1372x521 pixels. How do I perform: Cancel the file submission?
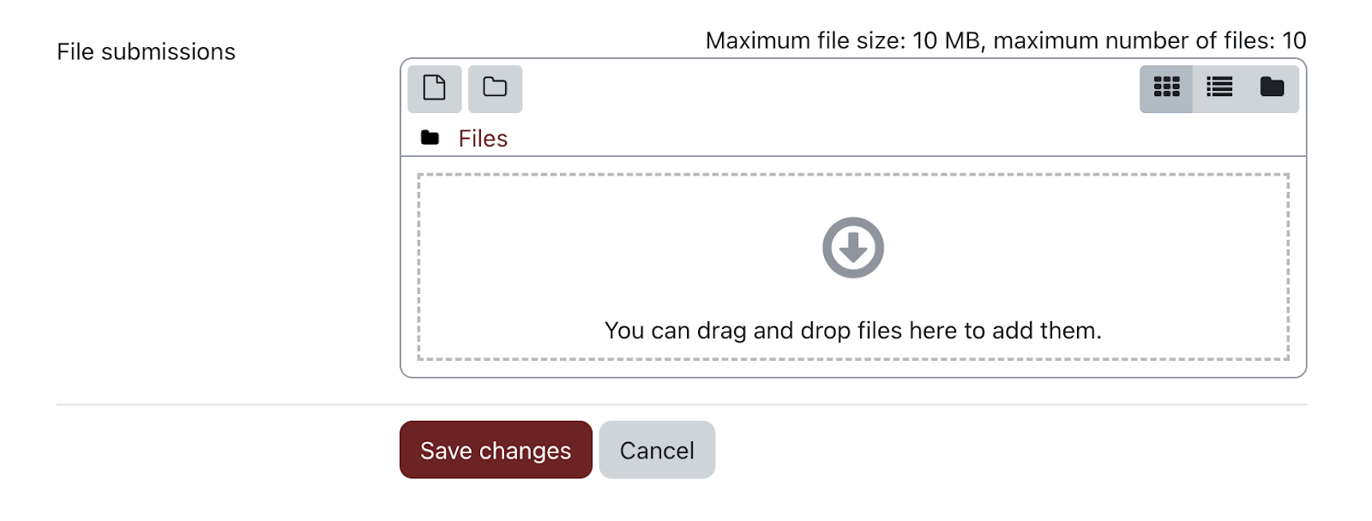[657, 449]
